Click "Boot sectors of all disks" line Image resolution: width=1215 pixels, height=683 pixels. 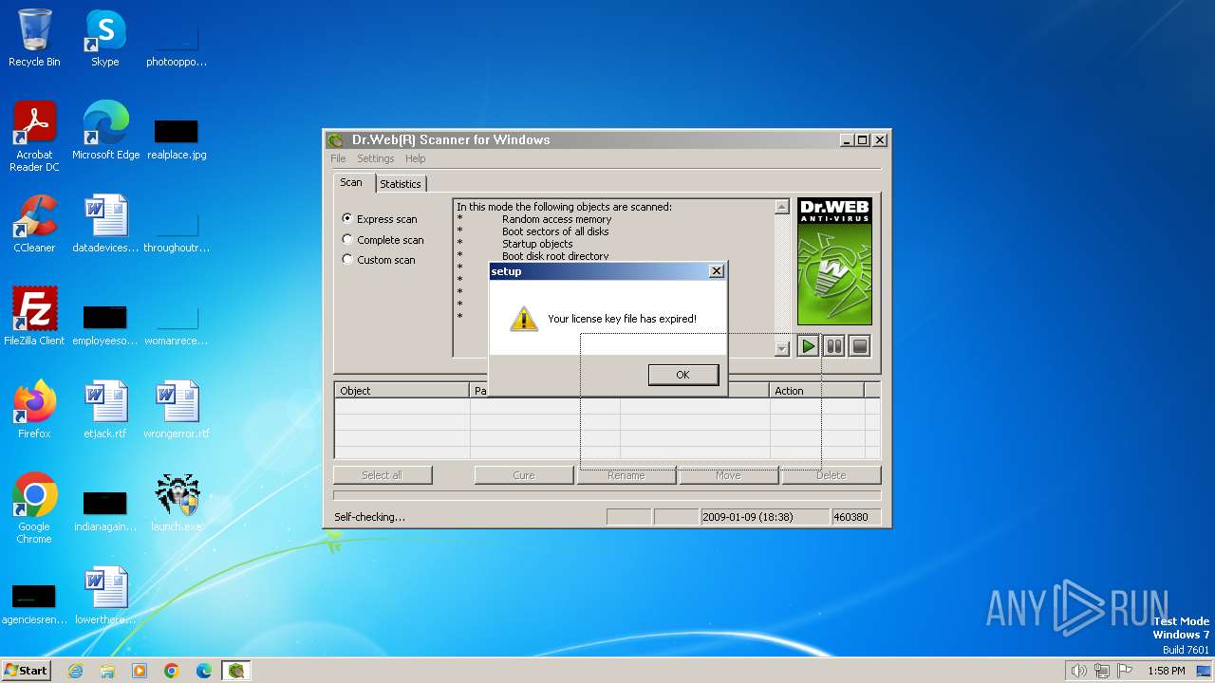tap(555, 231)
